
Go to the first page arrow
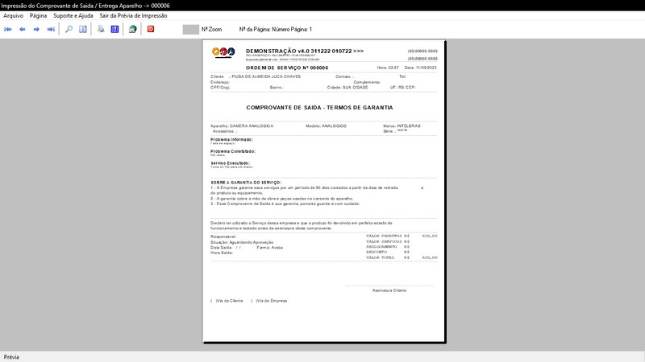pyautogui.click(x=8, y=29)
